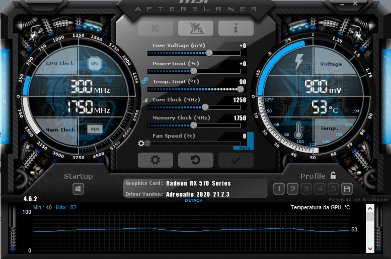391x259 pixels.
Task: Click the 900 mV voltage readout
Action: [x=323, y=87]
